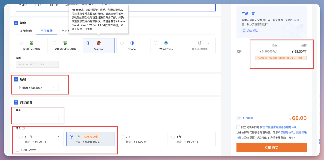
Task: Click the 宝塔Windows面板 green logo
Action: click(x=65, y=43)
